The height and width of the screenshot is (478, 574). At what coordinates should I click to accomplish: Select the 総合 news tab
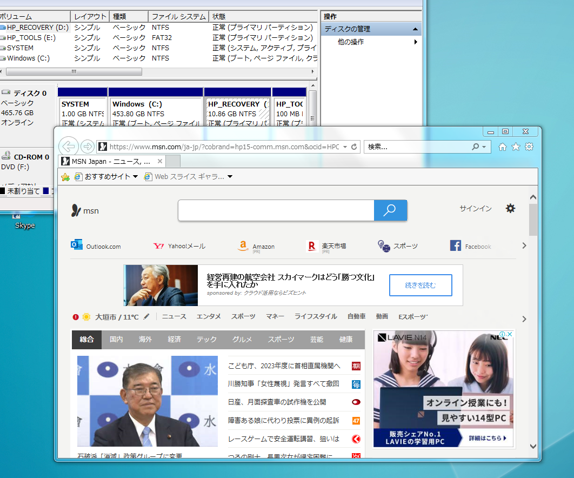[x=87, y=339]
